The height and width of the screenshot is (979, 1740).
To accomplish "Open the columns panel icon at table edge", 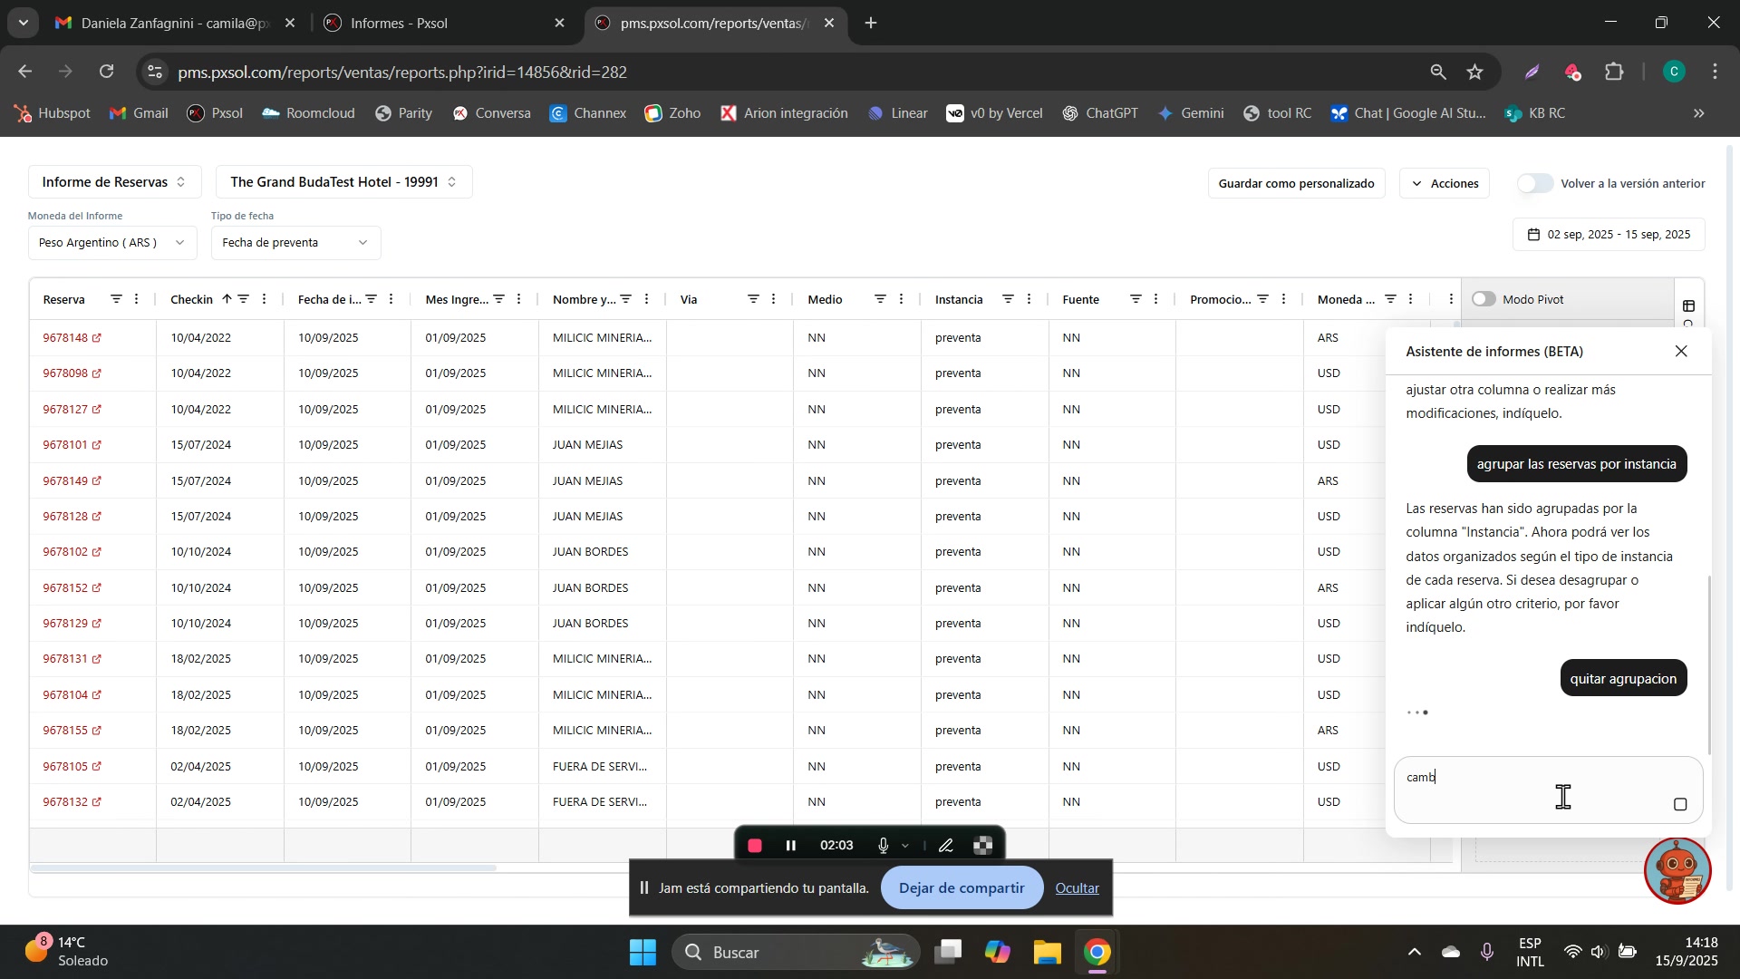I will 1688,306.
